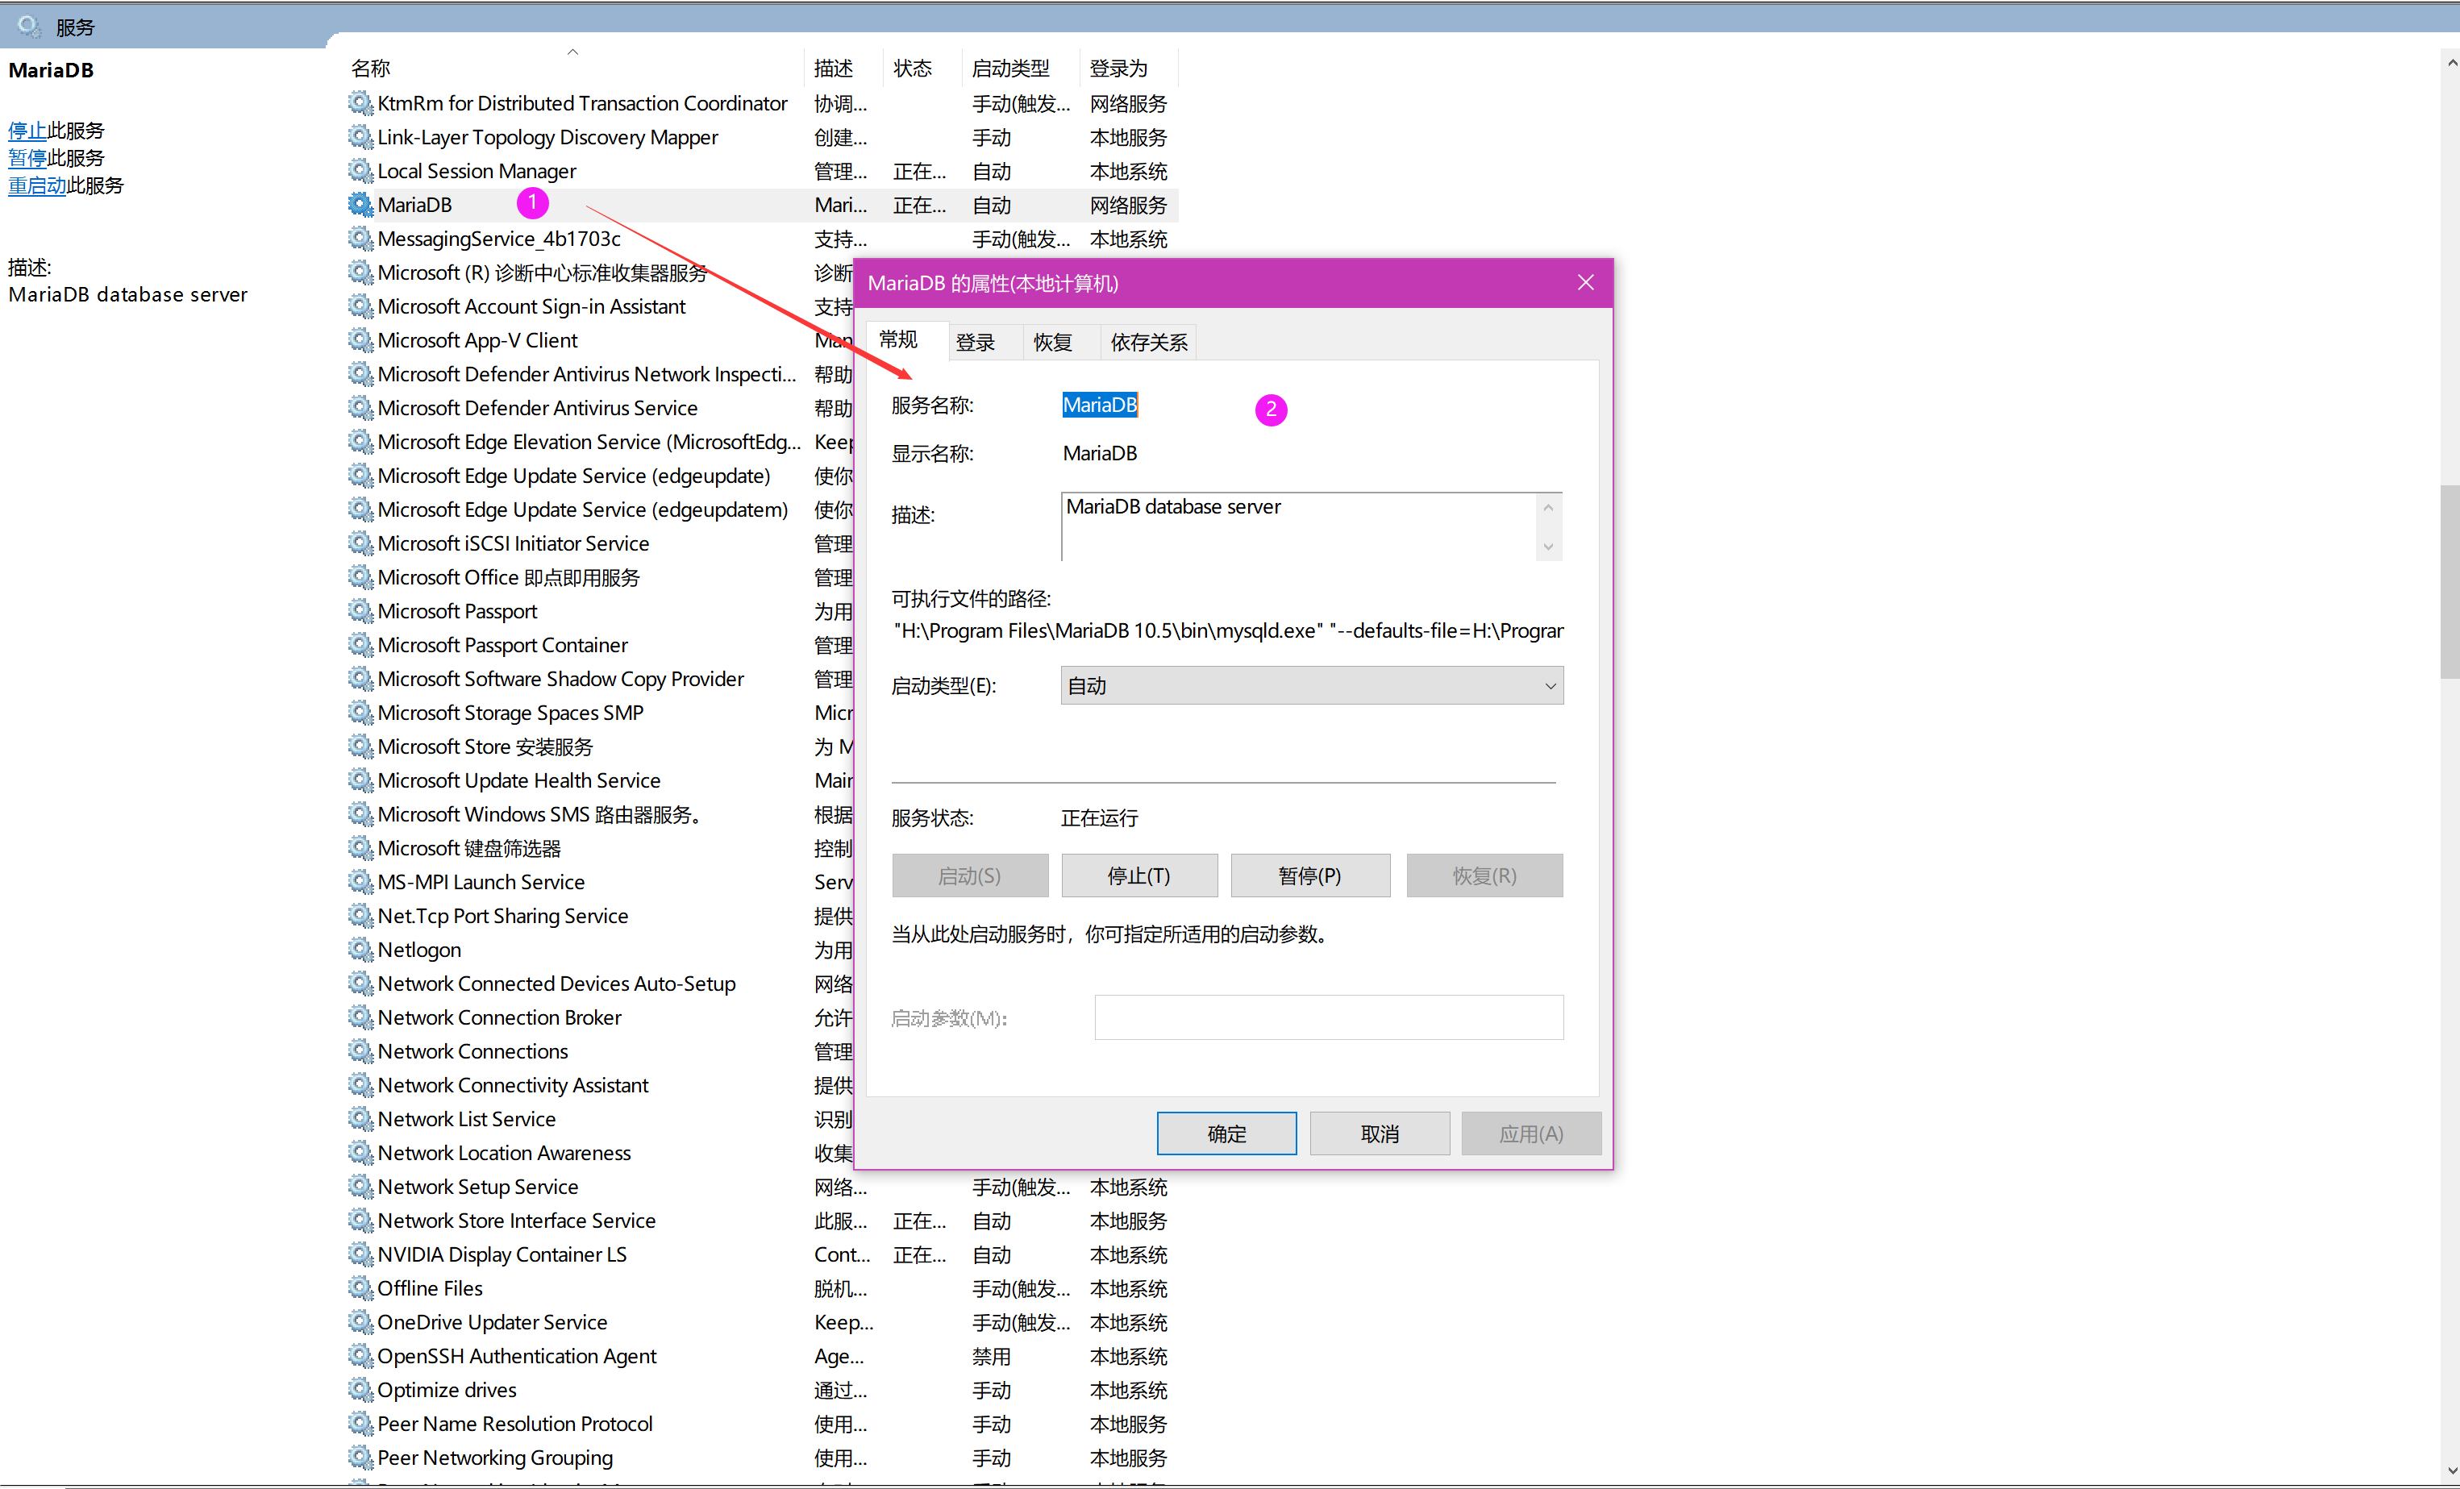The width and height of the screenshot is (2460, 1489).
Task: Click the gear icon of MessagingService_4b1703c
Action: [x=360, y=239]
